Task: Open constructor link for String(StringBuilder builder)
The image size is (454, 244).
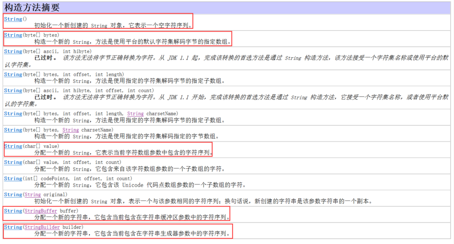Action: tap(13, 227)
